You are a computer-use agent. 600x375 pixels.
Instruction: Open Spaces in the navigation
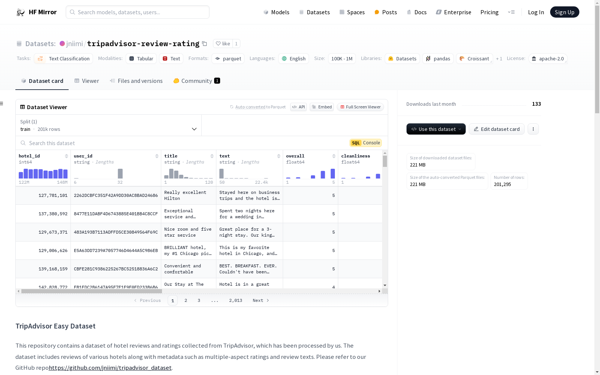click(352, 12)
